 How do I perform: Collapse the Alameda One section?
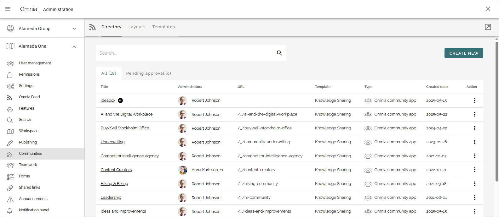click(74, 46)
